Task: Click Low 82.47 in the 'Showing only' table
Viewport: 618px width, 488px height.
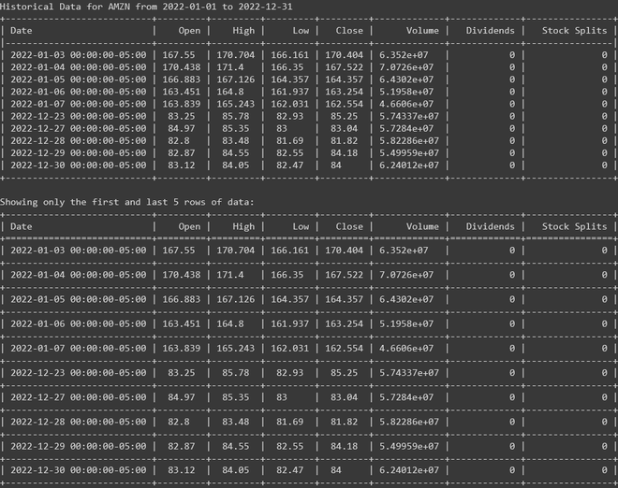Action: click(289, 470)
